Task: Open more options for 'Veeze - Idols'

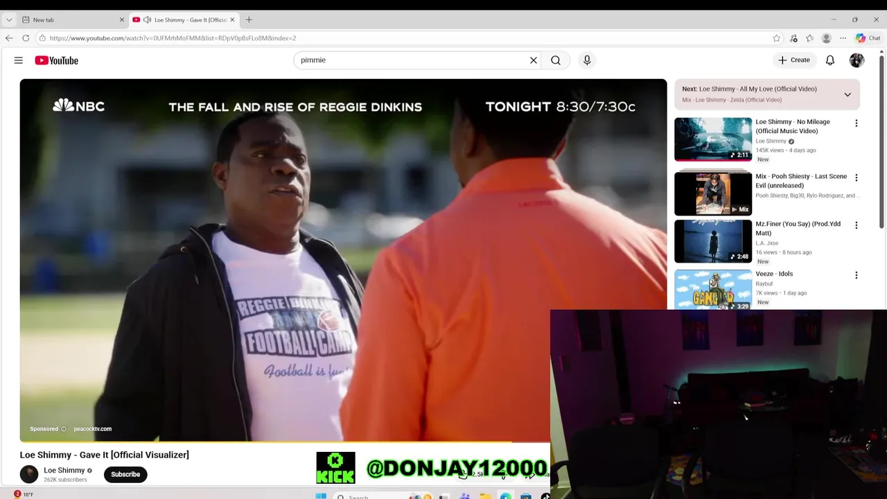Action: pyautogui.click(x=856, y=275)
